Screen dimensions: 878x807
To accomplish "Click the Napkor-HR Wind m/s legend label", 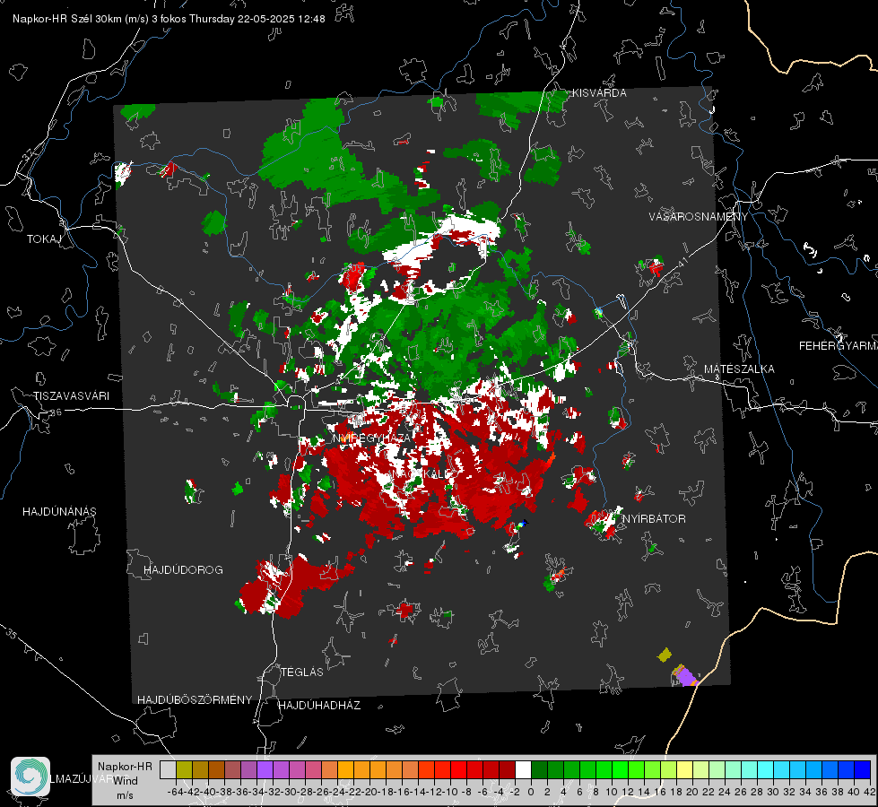I will [125, 781].
